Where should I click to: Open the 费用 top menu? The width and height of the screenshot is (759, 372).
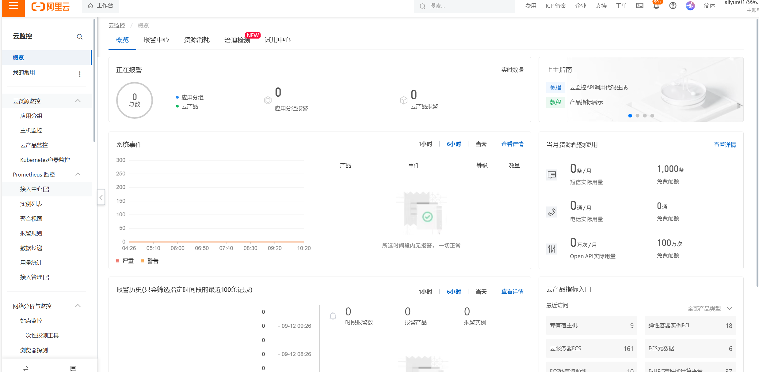(x=531, y=6)
